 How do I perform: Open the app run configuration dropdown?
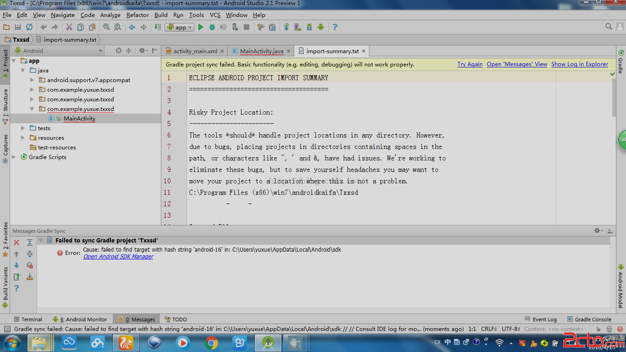(180, 27)
